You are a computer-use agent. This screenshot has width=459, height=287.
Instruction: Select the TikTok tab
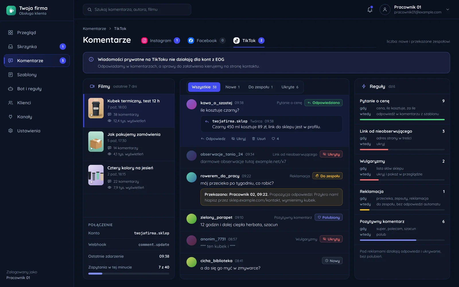(x=249, y=40)
